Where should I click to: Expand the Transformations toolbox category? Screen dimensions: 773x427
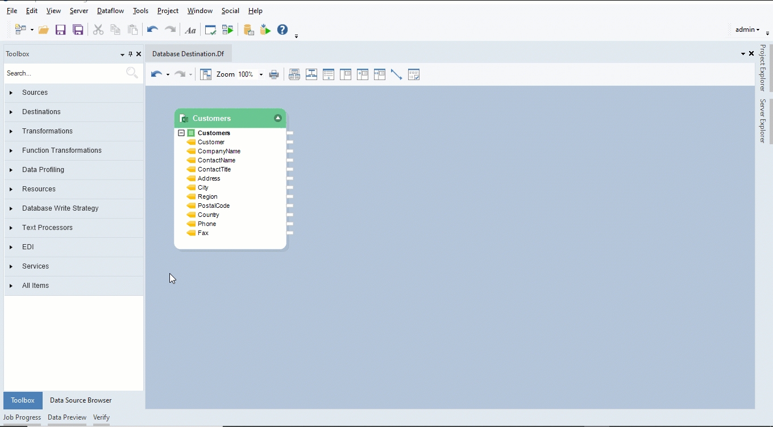(47, 131)
